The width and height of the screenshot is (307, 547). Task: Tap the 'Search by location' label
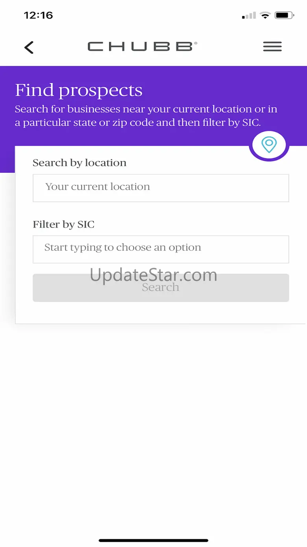80,163
